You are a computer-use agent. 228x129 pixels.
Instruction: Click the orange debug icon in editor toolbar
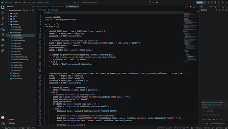point(190,7)
